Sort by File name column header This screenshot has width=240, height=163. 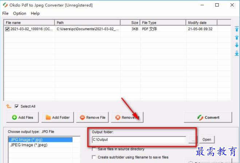coord(29,23)
